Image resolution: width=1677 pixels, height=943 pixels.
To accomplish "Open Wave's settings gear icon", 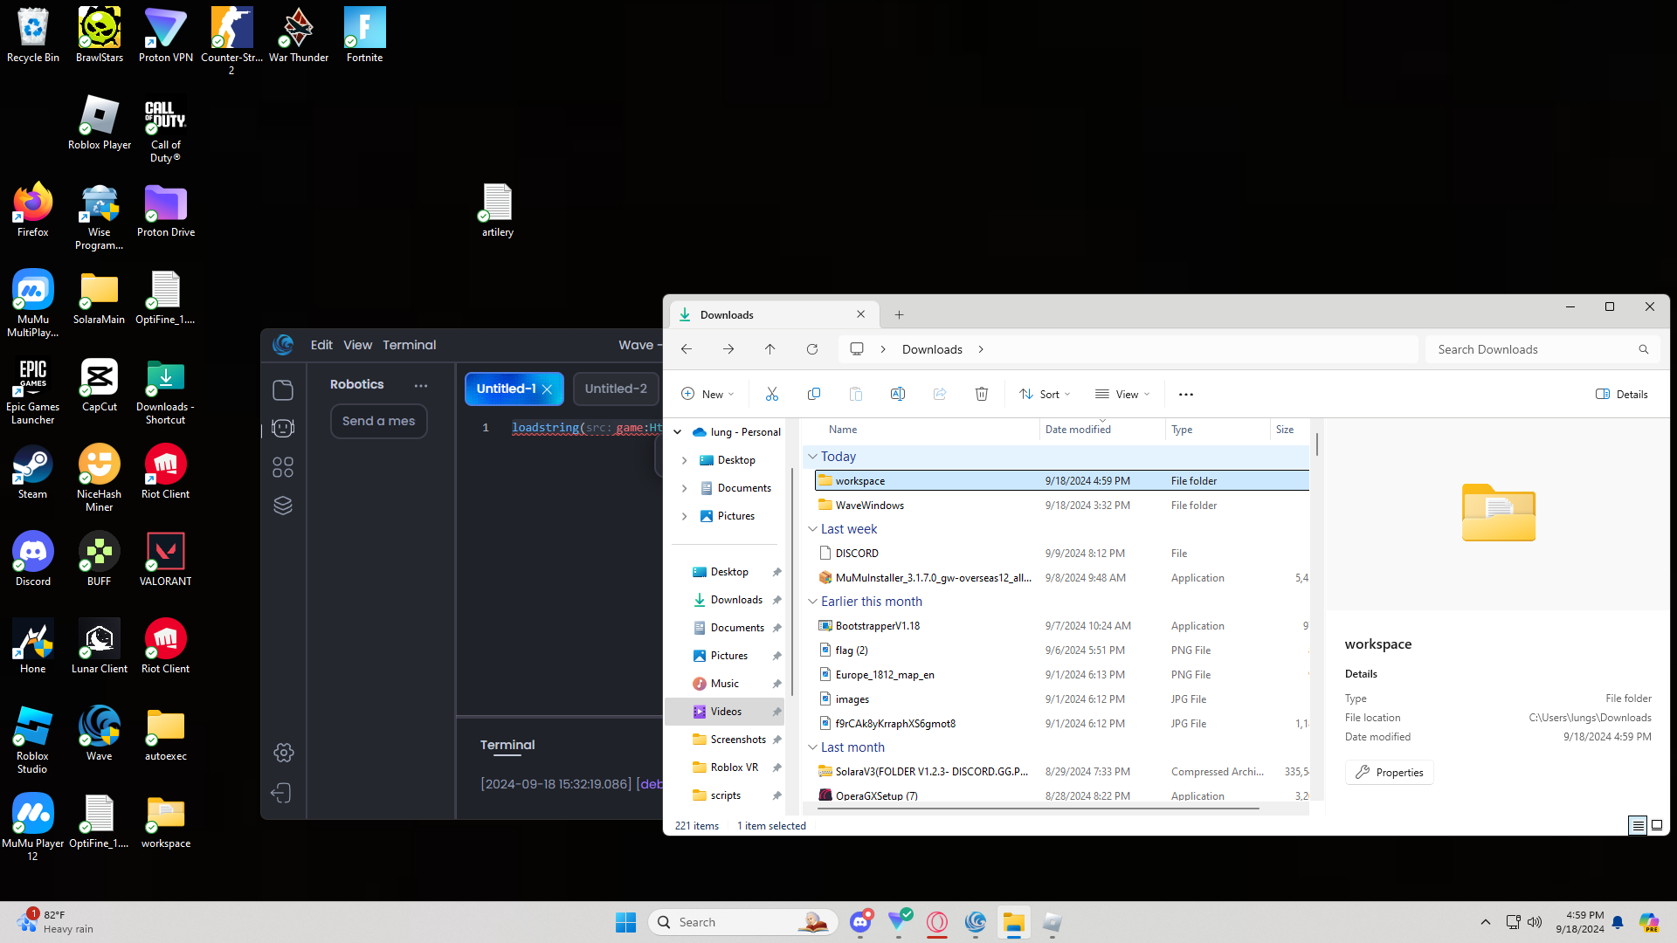I will [x=283, y=753].
